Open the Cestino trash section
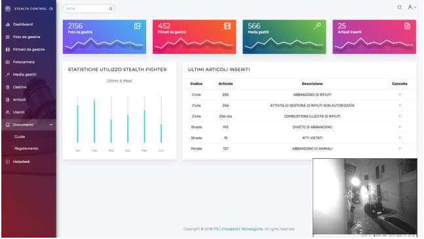 point(20,87)
